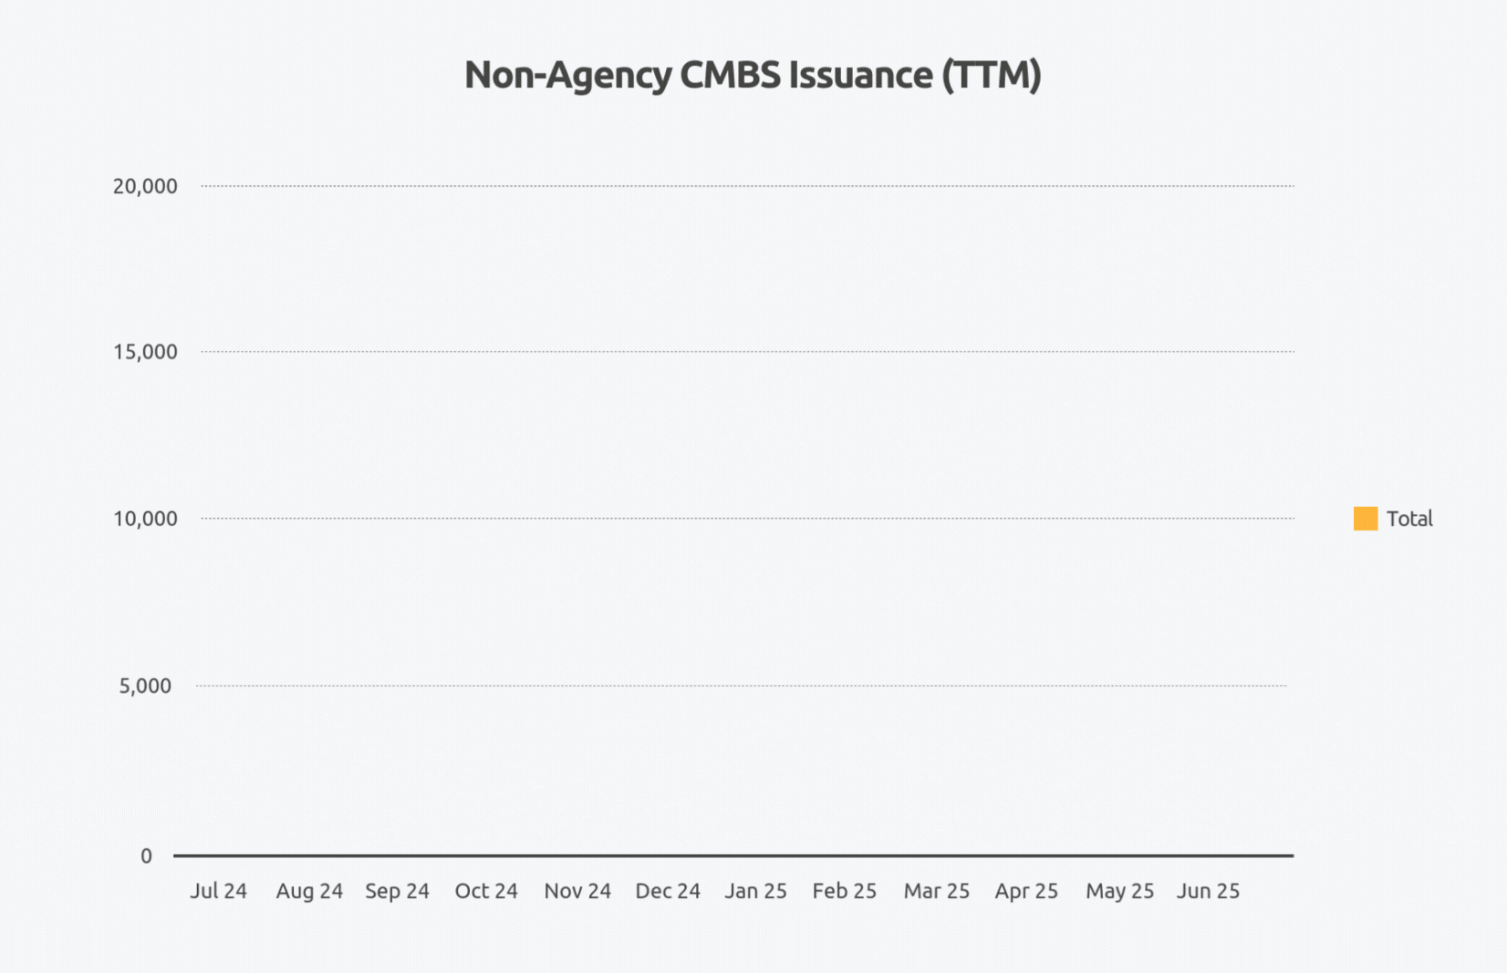Click the 0 y-axis baseline label
The height and width of the screenshot is (973, 1507).
tap(146, 856)
